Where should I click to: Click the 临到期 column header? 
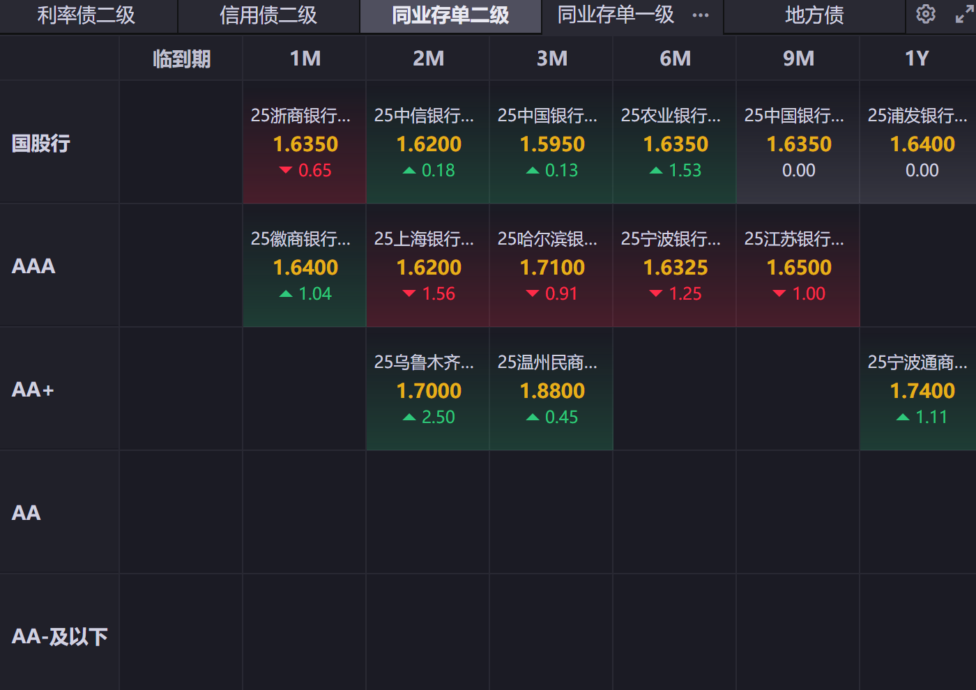[x=181, y=59]
